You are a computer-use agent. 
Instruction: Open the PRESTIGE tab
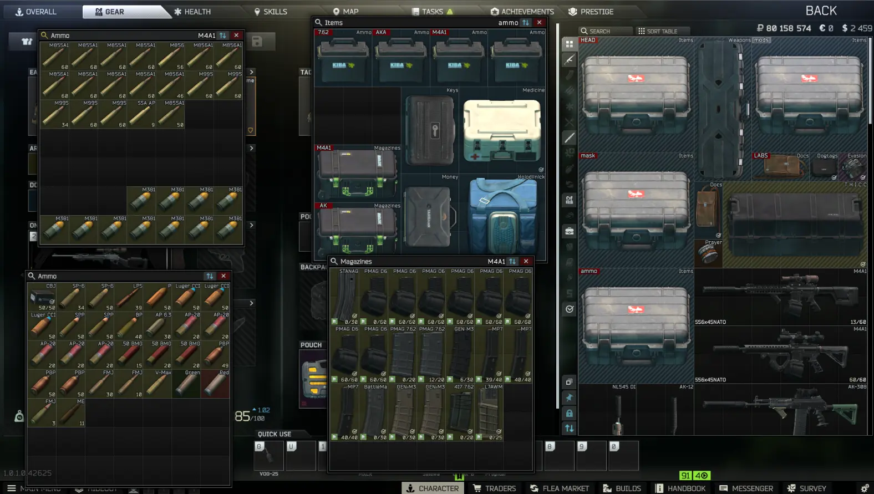pyautogui.click(x=591, y=12)
